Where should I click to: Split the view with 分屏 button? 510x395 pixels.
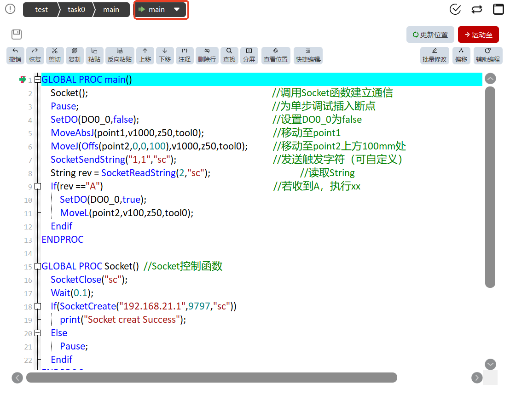click(249, 55)
